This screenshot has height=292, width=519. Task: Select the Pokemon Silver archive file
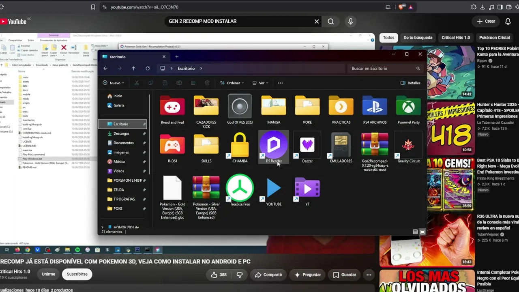[x=206, y=198]
